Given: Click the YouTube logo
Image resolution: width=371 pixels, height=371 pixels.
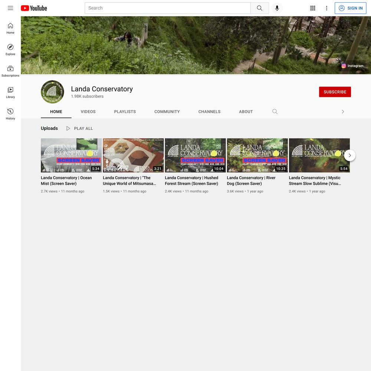Looking at the screenshot, I should coord(34,8).
